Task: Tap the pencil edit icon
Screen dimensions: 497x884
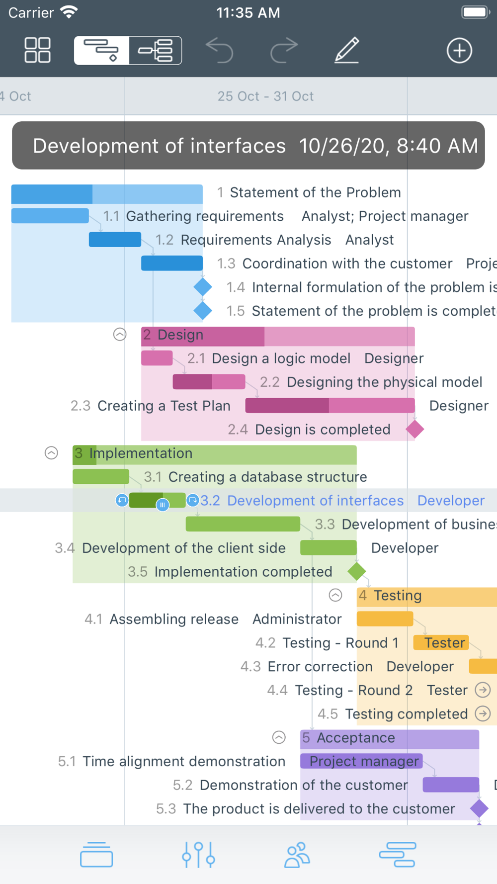Action: pos(346,50)
